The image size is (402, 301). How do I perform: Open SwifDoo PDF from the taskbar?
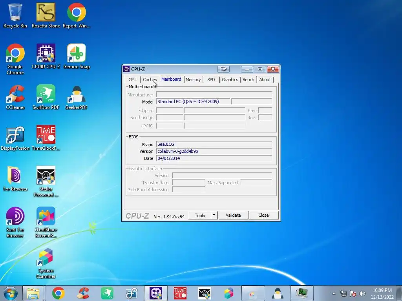pyautogui.click(x=107, y=293)
